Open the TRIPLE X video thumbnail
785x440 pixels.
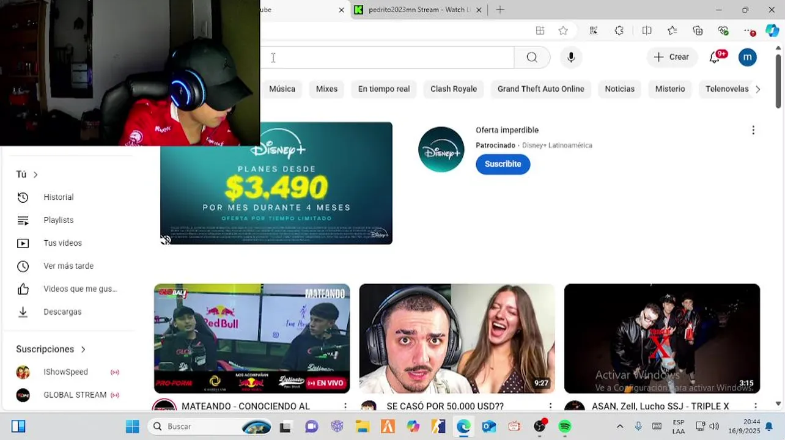pyautogui.click(x=662, y=339)
